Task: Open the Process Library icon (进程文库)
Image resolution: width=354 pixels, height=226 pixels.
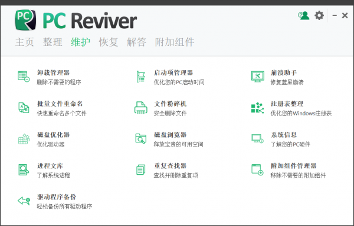Action: [x=24, y=169]
